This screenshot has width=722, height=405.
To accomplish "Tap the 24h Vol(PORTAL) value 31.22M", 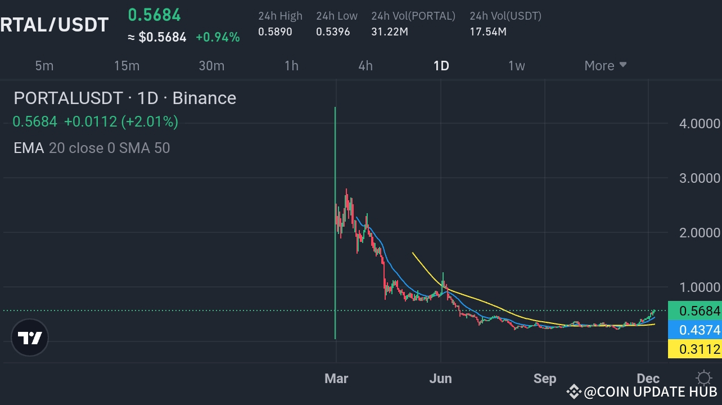I will coord(390,32).
